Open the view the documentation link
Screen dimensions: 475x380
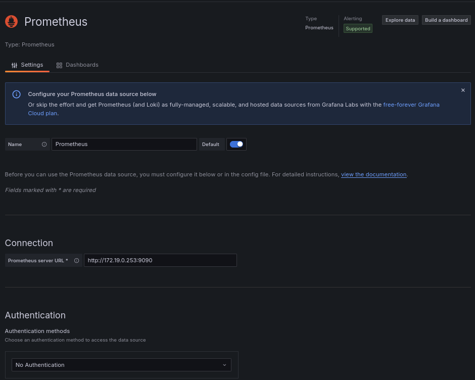point(374,174)
